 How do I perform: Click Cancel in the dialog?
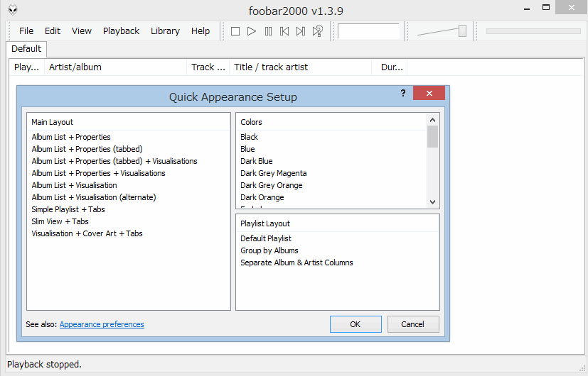click(x=413, y=324)
